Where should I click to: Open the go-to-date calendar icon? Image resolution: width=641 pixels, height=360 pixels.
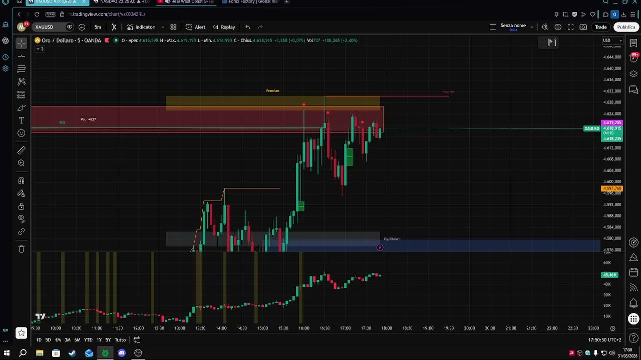(x=137, y=340)
